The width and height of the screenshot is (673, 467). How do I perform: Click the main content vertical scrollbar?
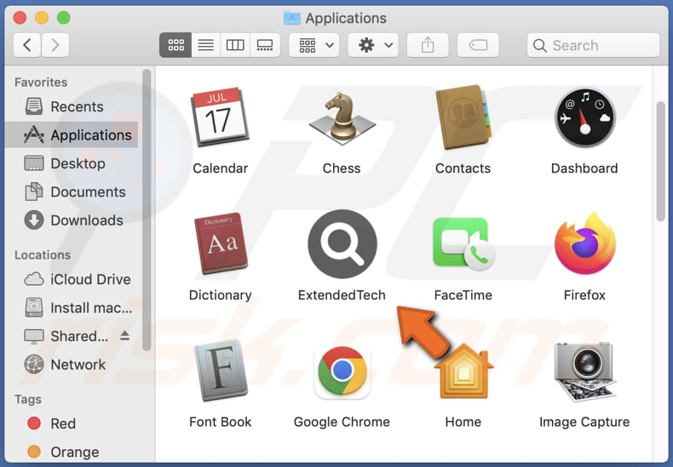[661, 162]
